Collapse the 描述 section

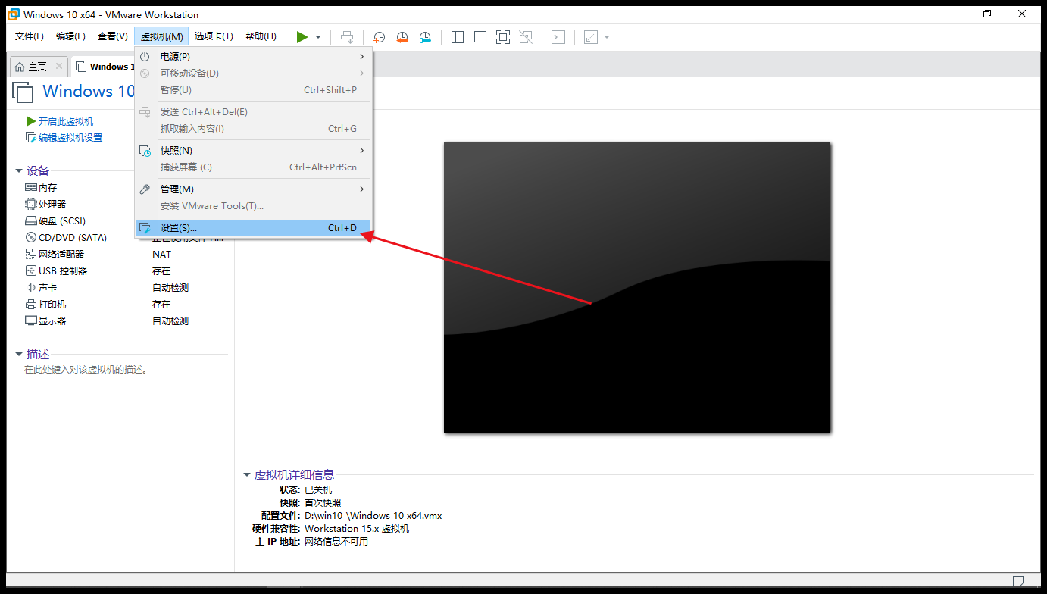[x=19, y=355]
